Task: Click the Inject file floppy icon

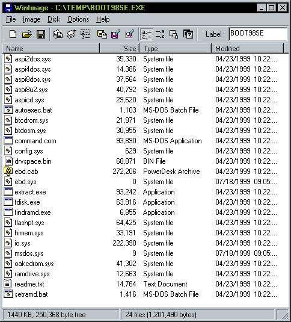Action: coord(115,34)
